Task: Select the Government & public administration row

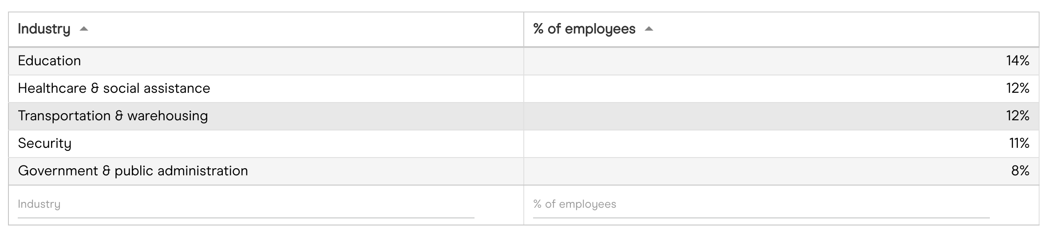Action: (x=524, y=171)
